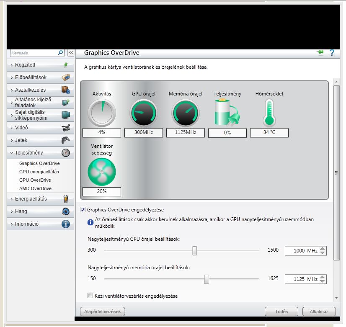Image resolution: width=346 pixels, height=327 pixels.
Task: Click the Hang speaker icon
Action: (x=66, y=211)
